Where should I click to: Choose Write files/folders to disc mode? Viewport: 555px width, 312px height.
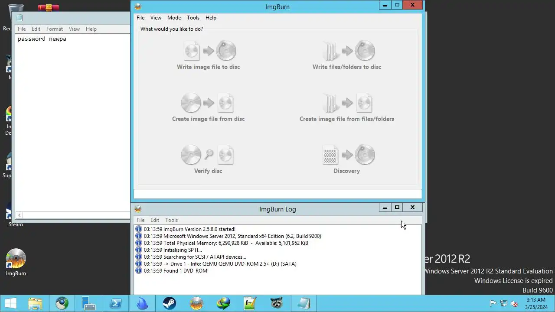tap(347, 55)
